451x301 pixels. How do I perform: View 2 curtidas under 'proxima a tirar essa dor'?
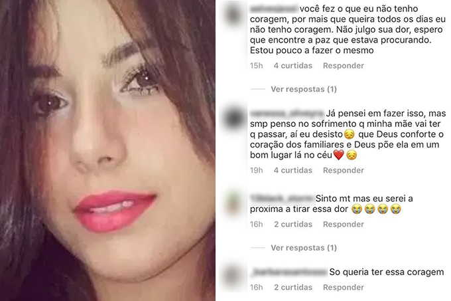292,225
